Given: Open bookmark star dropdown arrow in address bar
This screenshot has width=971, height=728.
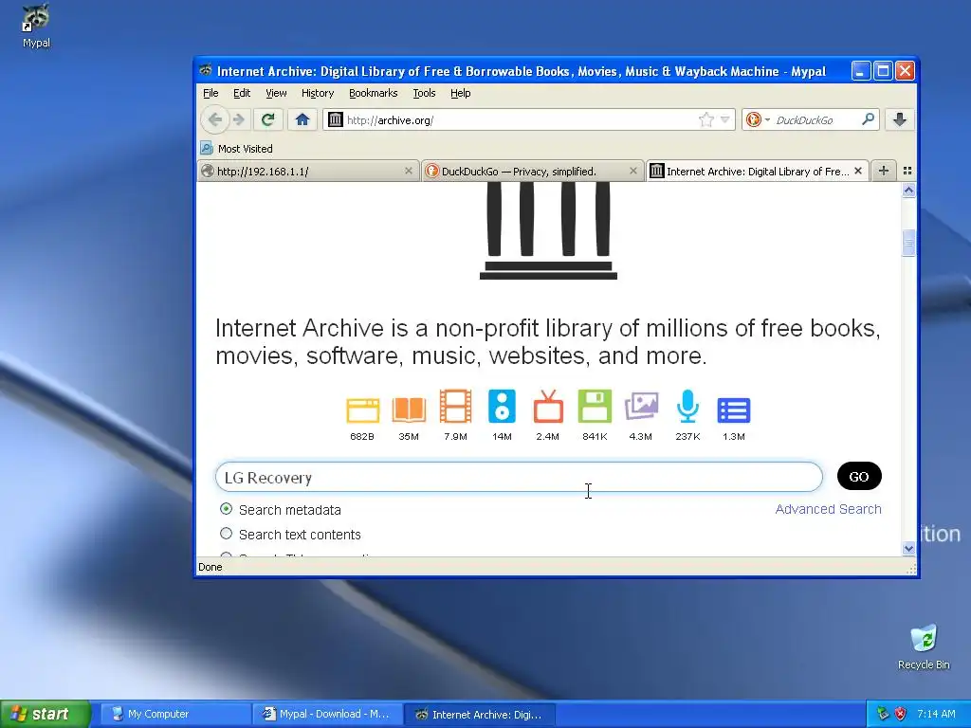Looking at the screenshot, I should pyautogui.click(x=725, y=120).
